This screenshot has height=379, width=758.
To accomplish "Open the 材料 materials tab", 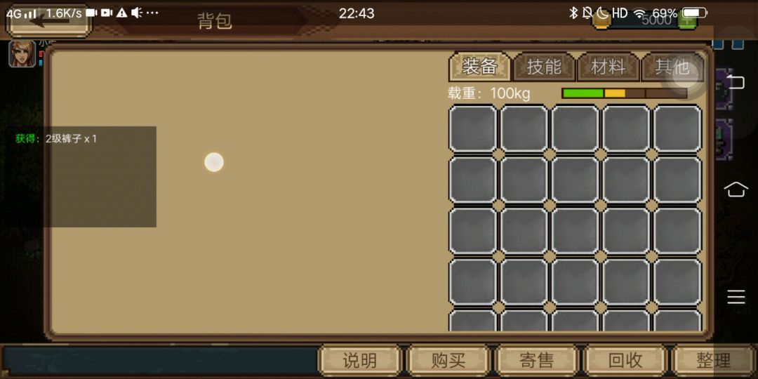I will click(x=608, y=67).
